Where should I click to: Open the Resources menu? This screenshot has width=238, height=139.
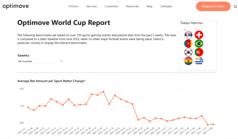pyautogui.click(x=132, y=6)
